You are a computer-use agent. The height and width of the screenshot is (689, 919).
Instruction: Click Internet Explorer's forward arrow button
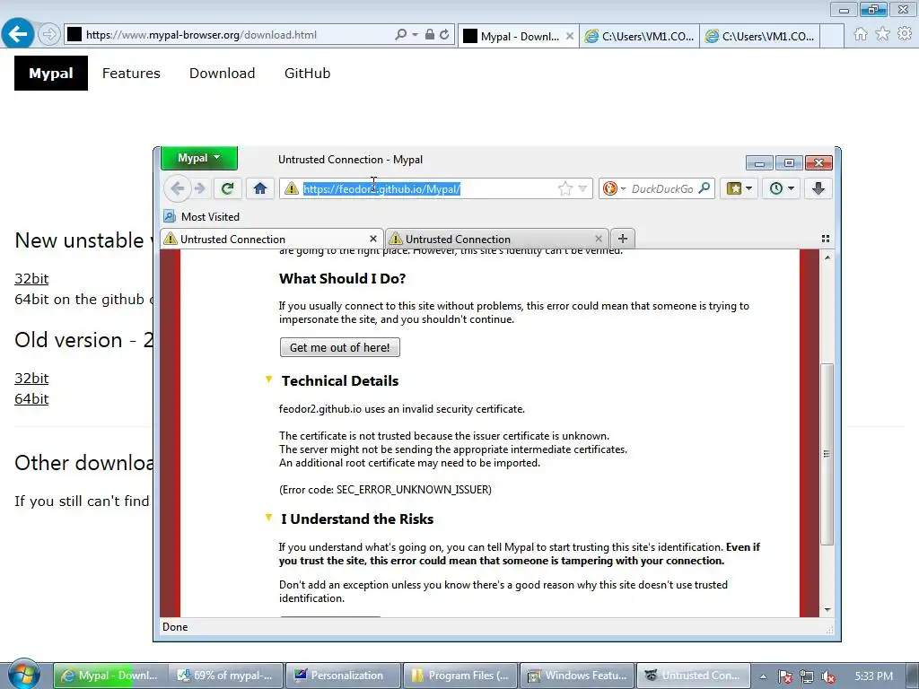(x=49, y=35)
